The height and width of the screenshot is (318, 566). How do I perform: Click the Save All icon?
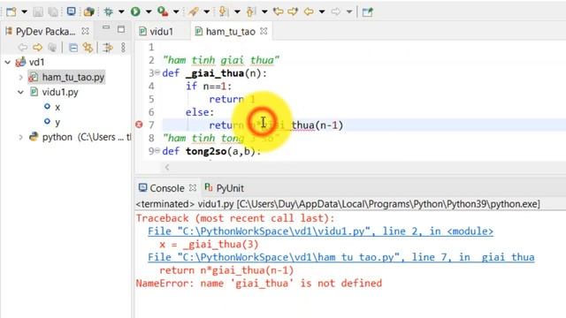pos(53,11)
